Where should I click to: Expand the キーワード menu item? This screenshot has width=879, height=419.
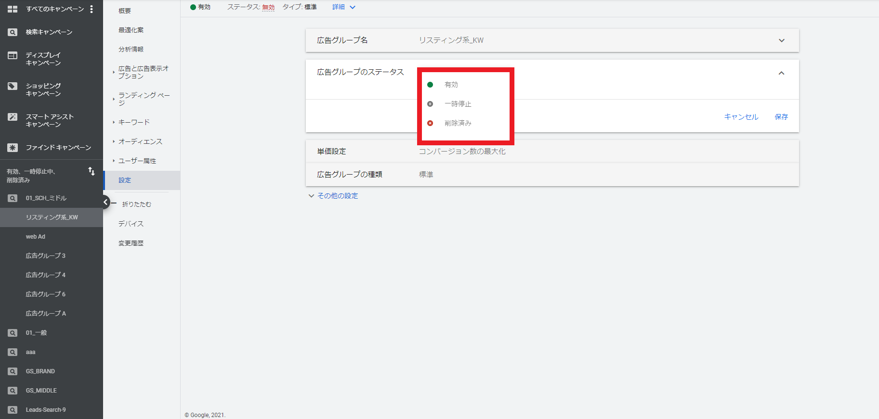(134, 122)
